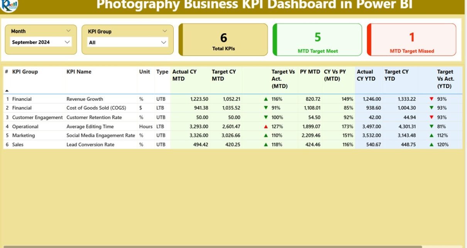Click the sort arrow under the # column

pyautogui.click(x=7, y=90)
